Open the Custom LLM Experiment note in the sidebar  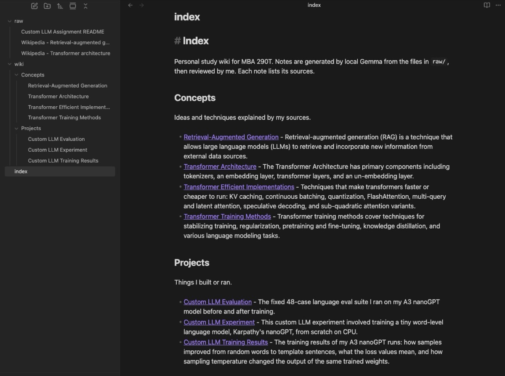pyautogui.click(x=58, y=150)
